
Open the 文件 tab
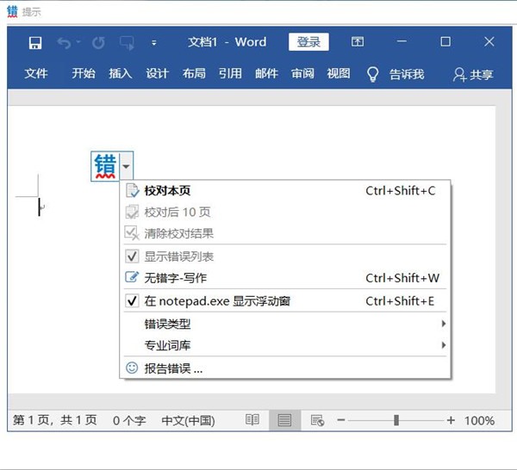point(36,73)
